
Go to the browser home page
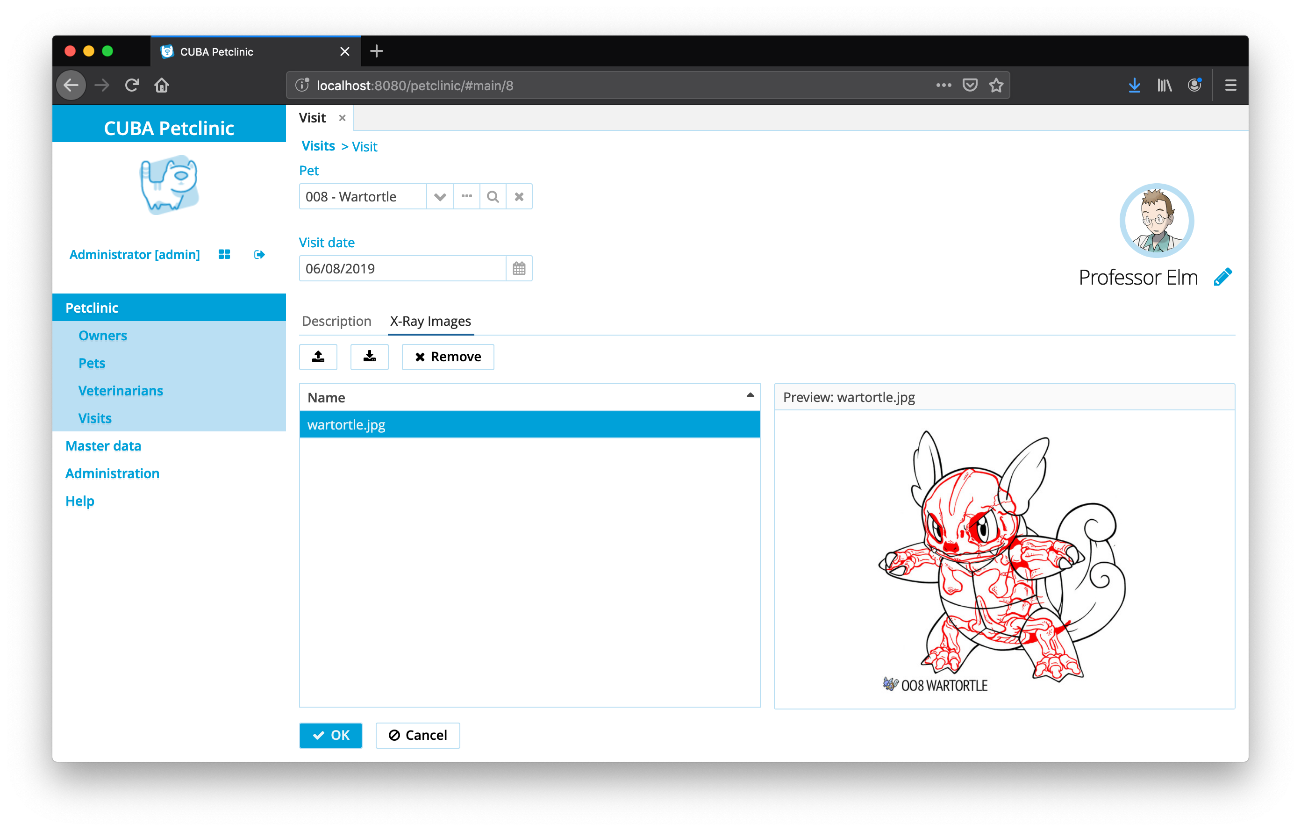(162, 86)
